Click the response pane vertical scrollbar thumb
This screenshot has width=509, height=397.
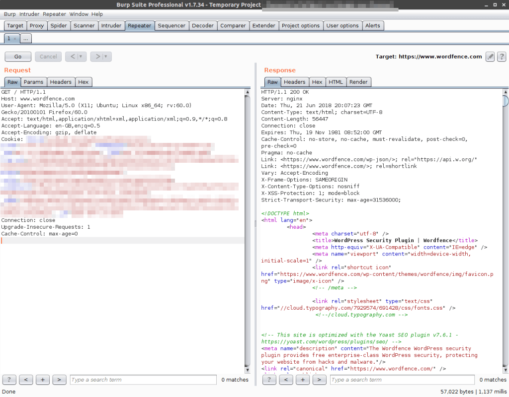click(506, 101)
